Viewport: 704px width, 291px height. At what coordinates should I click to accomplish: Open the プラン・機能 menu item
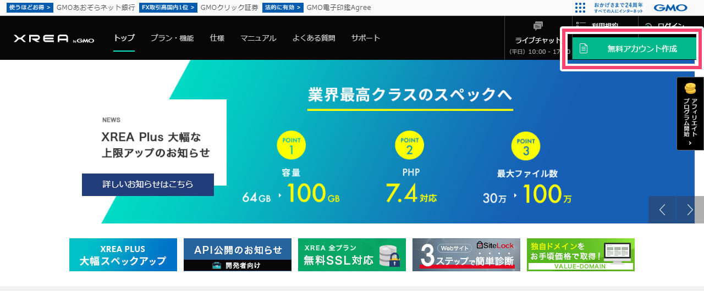coord(172,38)
